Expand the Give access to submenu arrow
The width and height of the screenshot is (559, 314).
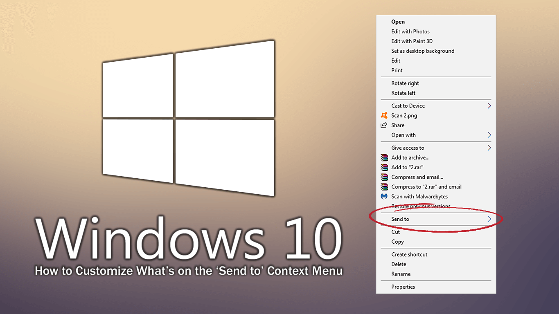489,148
